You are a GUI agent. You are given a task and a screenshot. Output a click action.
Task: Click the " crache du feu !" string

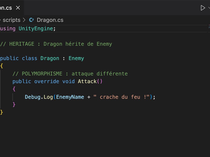121,97
